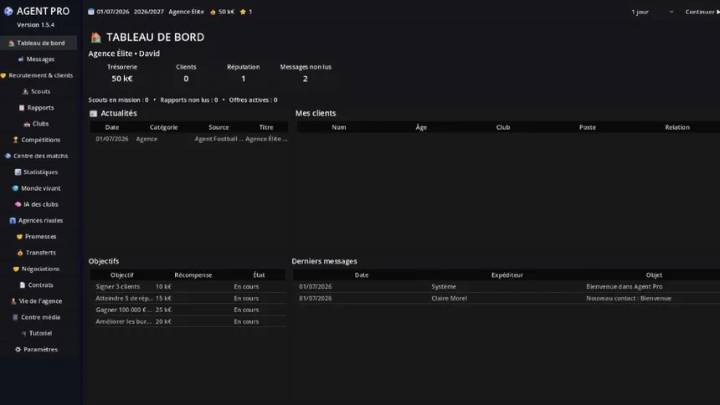The width and height of the screenshot is (720, 405).
Task: Select the Atteindre 5 de rép... objective
Action: [188, 298]
